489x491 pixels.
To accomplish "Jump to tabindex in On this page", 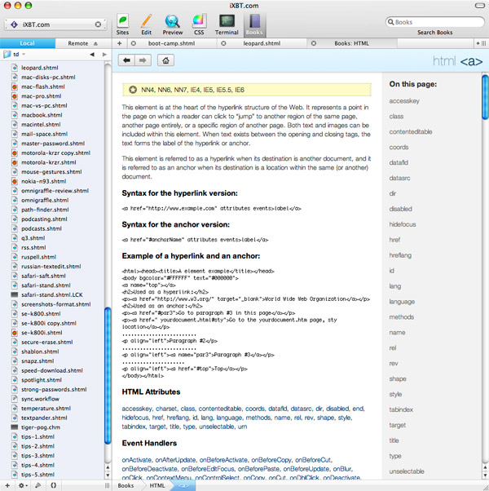I will tap(401, 409).
